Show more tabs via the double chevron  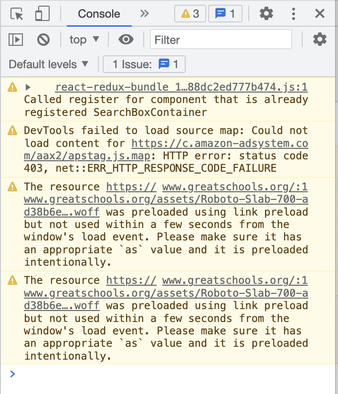pyautogui.click(x=144, y=13)
